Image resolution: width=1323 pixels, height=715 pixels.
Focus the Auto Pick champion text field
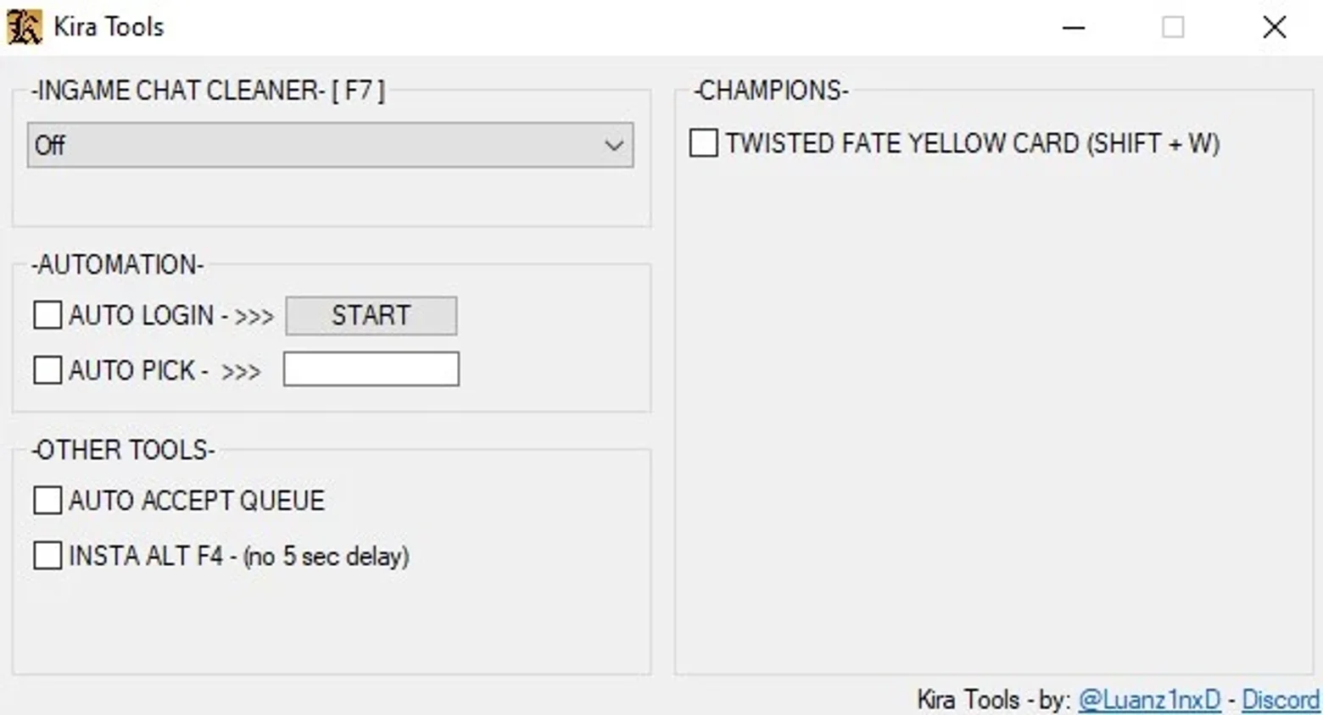coord(371,369)
